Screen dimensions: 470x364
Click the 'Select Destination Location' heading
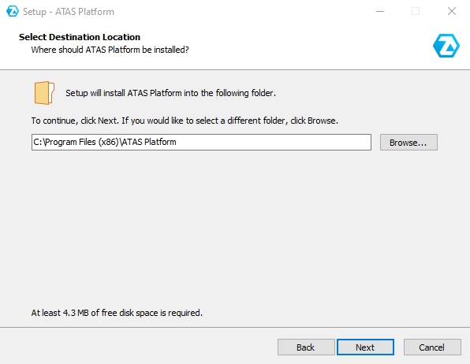pyautogui.click(x=80, y=37)
